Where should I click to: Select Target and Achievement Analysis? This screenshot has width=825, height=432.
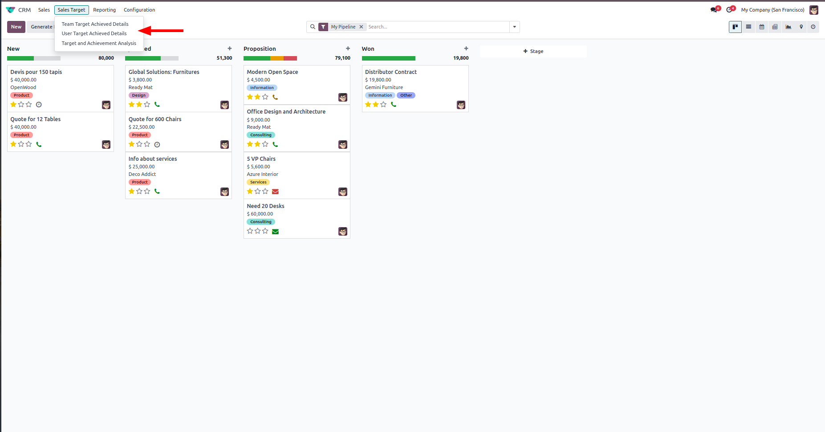coord(99,43)
